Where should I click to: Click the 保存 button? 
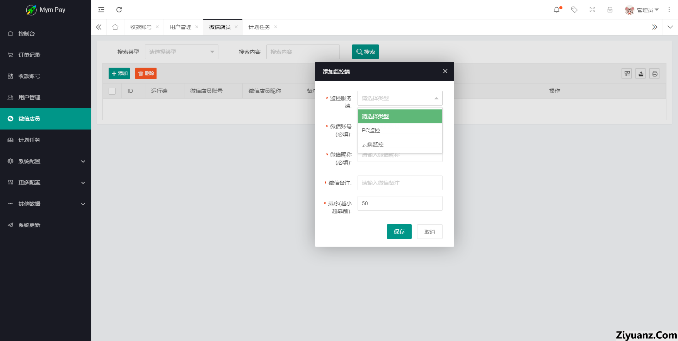coord(399,232)
